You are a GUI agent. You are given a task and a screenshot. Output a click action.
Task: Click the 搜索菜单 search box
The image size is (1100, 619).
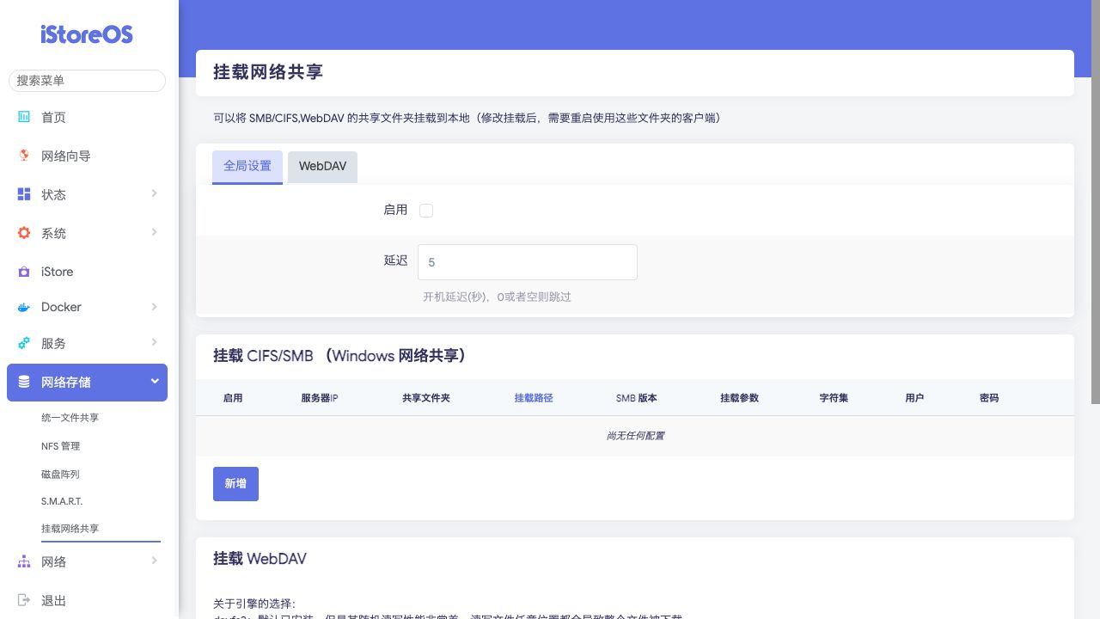click(x=87, y=81)
